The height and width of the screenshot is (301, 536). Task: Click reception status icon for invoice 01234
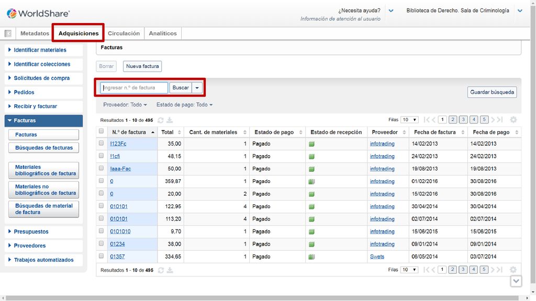311,245
